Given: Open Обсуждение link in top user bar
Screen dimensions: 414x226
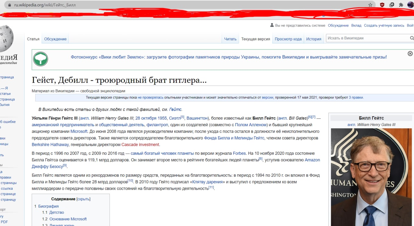Looking at the screenshot, I should point(338,26).
